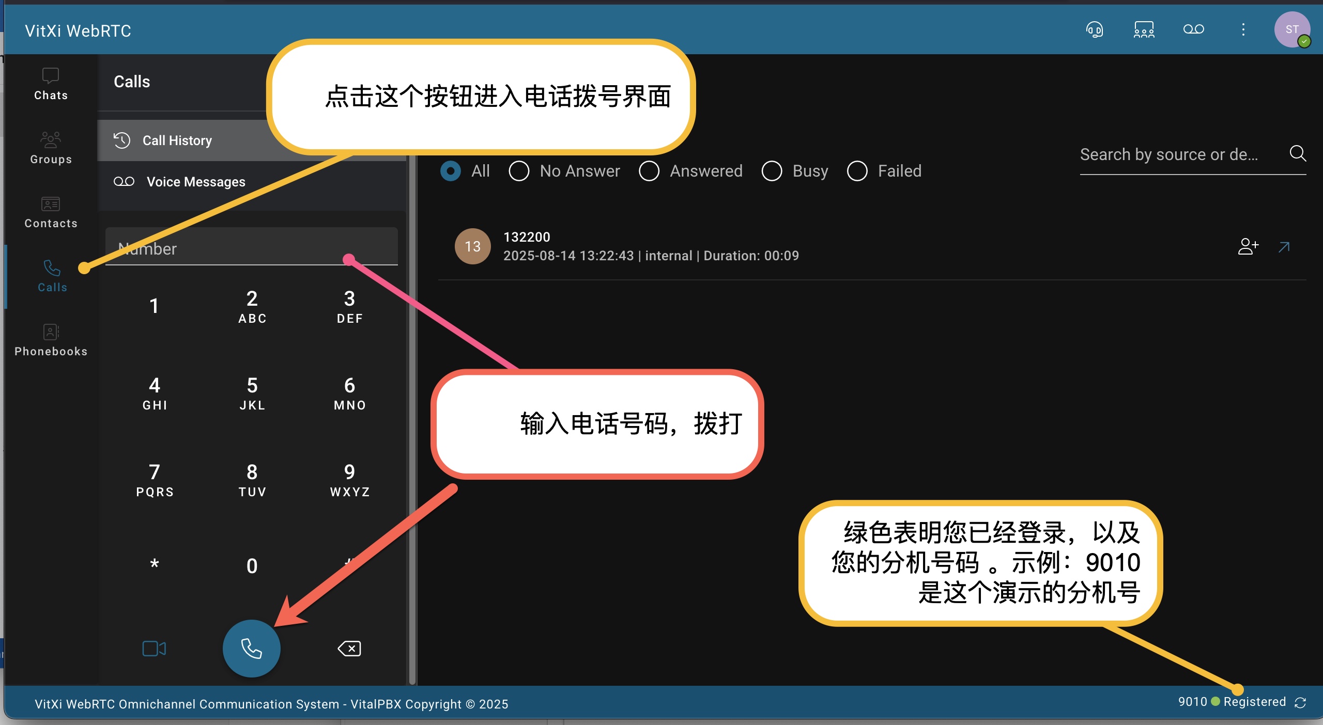Open the Chats sidebar section
This screenshot has height=725, width=1323.
click(51, 84)
